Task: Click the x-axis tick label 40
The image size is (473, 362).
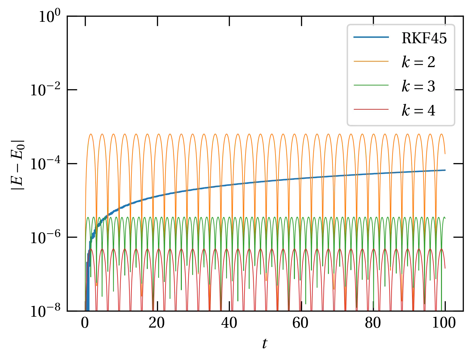Action: (228, 323)
